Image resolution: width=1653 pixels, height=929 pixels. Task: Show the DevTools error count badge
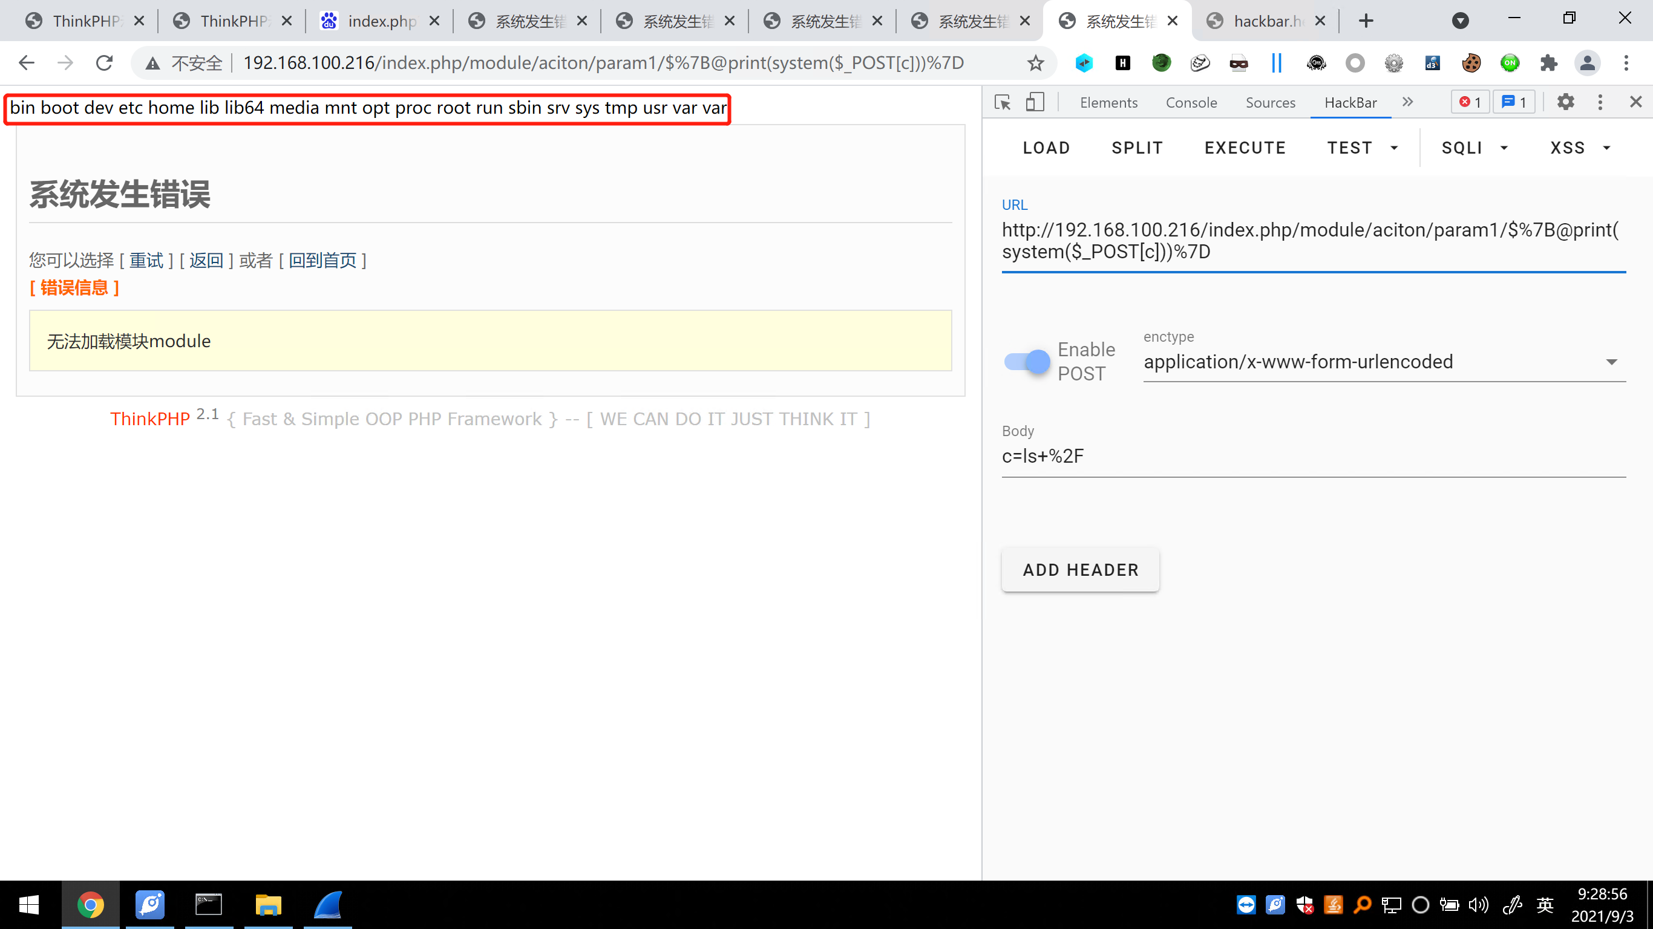1470,102
